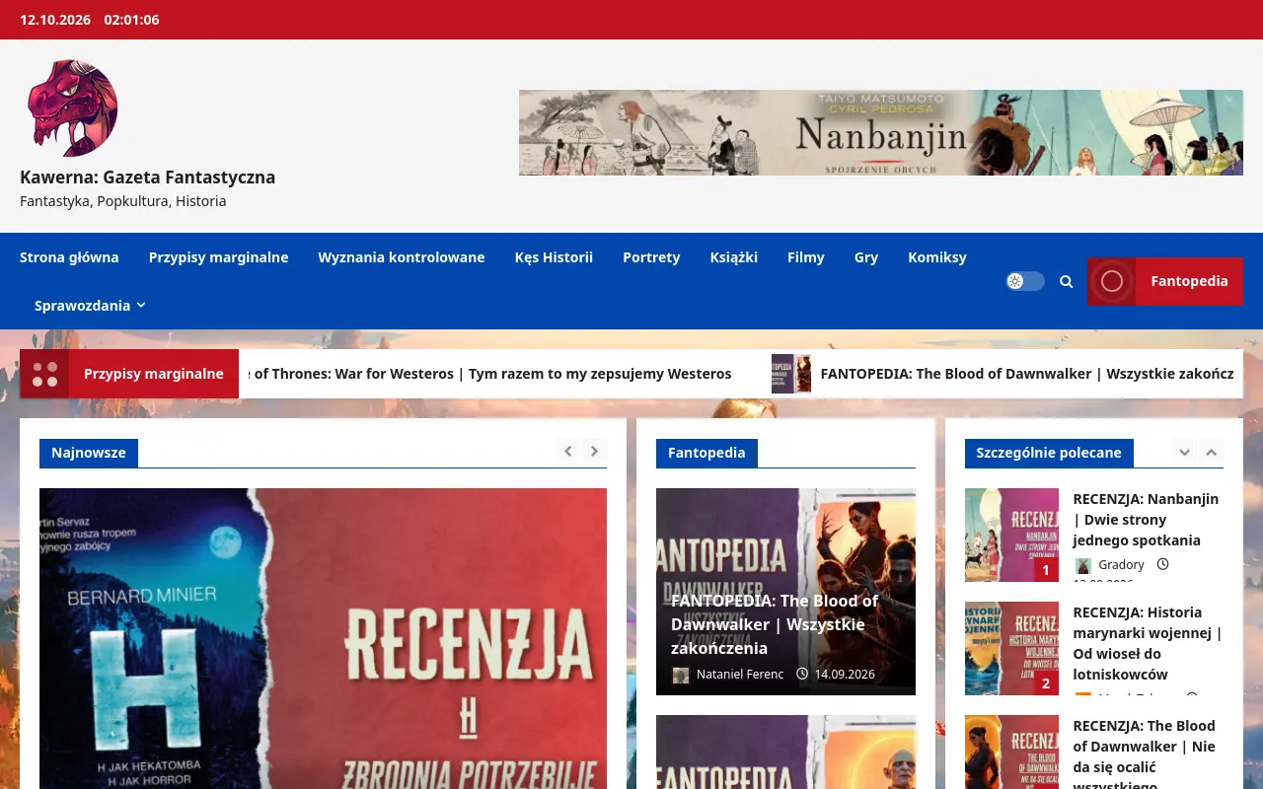The width and height of the screenshot is (1263, 789).
Task: Open Komiksy menu item
Action: (937, 257)
